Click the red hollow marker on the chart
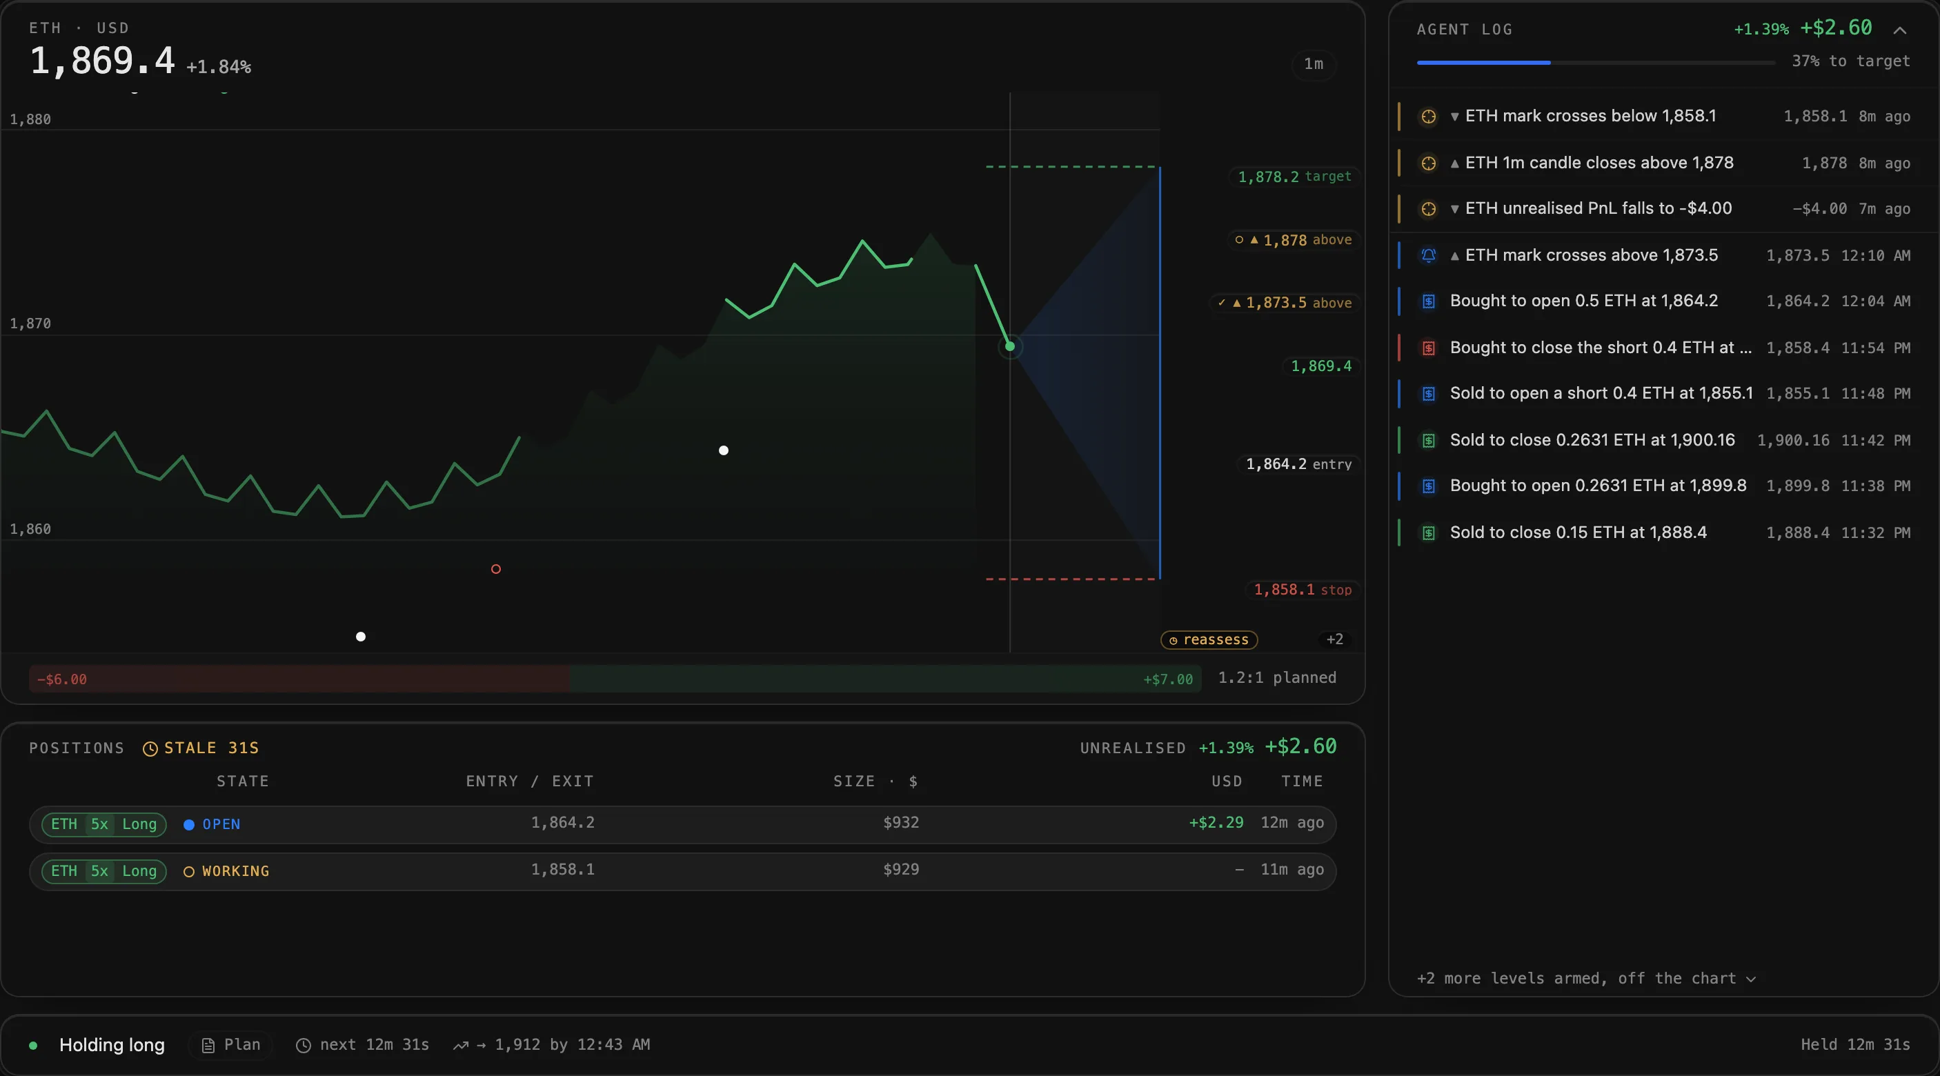The width and height of the screenshot is (1940, 1076). tap(495, 569)
